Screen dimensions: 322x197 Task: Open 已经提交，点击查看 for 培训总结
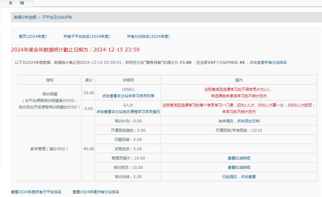coord(239,177)
